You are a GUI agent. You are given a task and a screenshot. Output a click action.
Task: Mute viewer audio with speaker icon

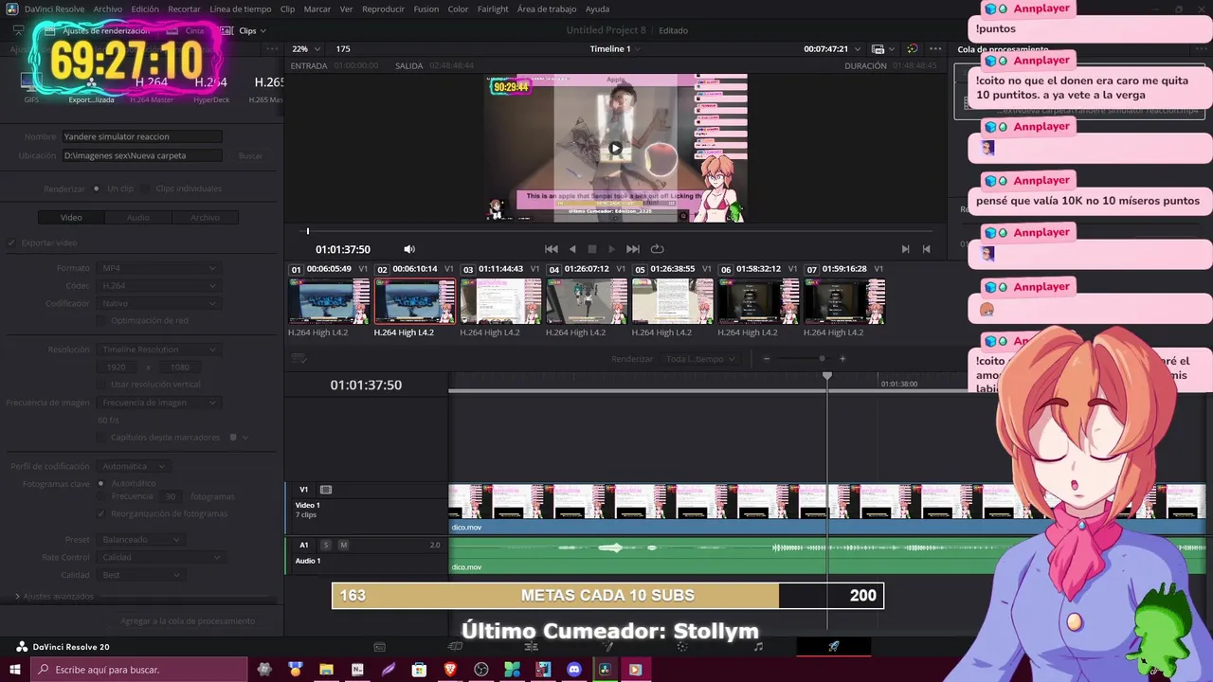(409, 249)
